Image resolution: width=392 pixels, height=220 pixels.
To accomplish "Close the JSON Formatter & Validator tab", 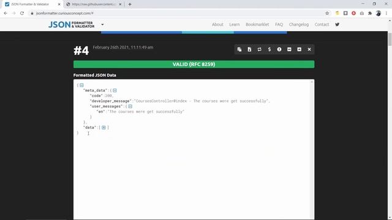I will click(59, 4).
